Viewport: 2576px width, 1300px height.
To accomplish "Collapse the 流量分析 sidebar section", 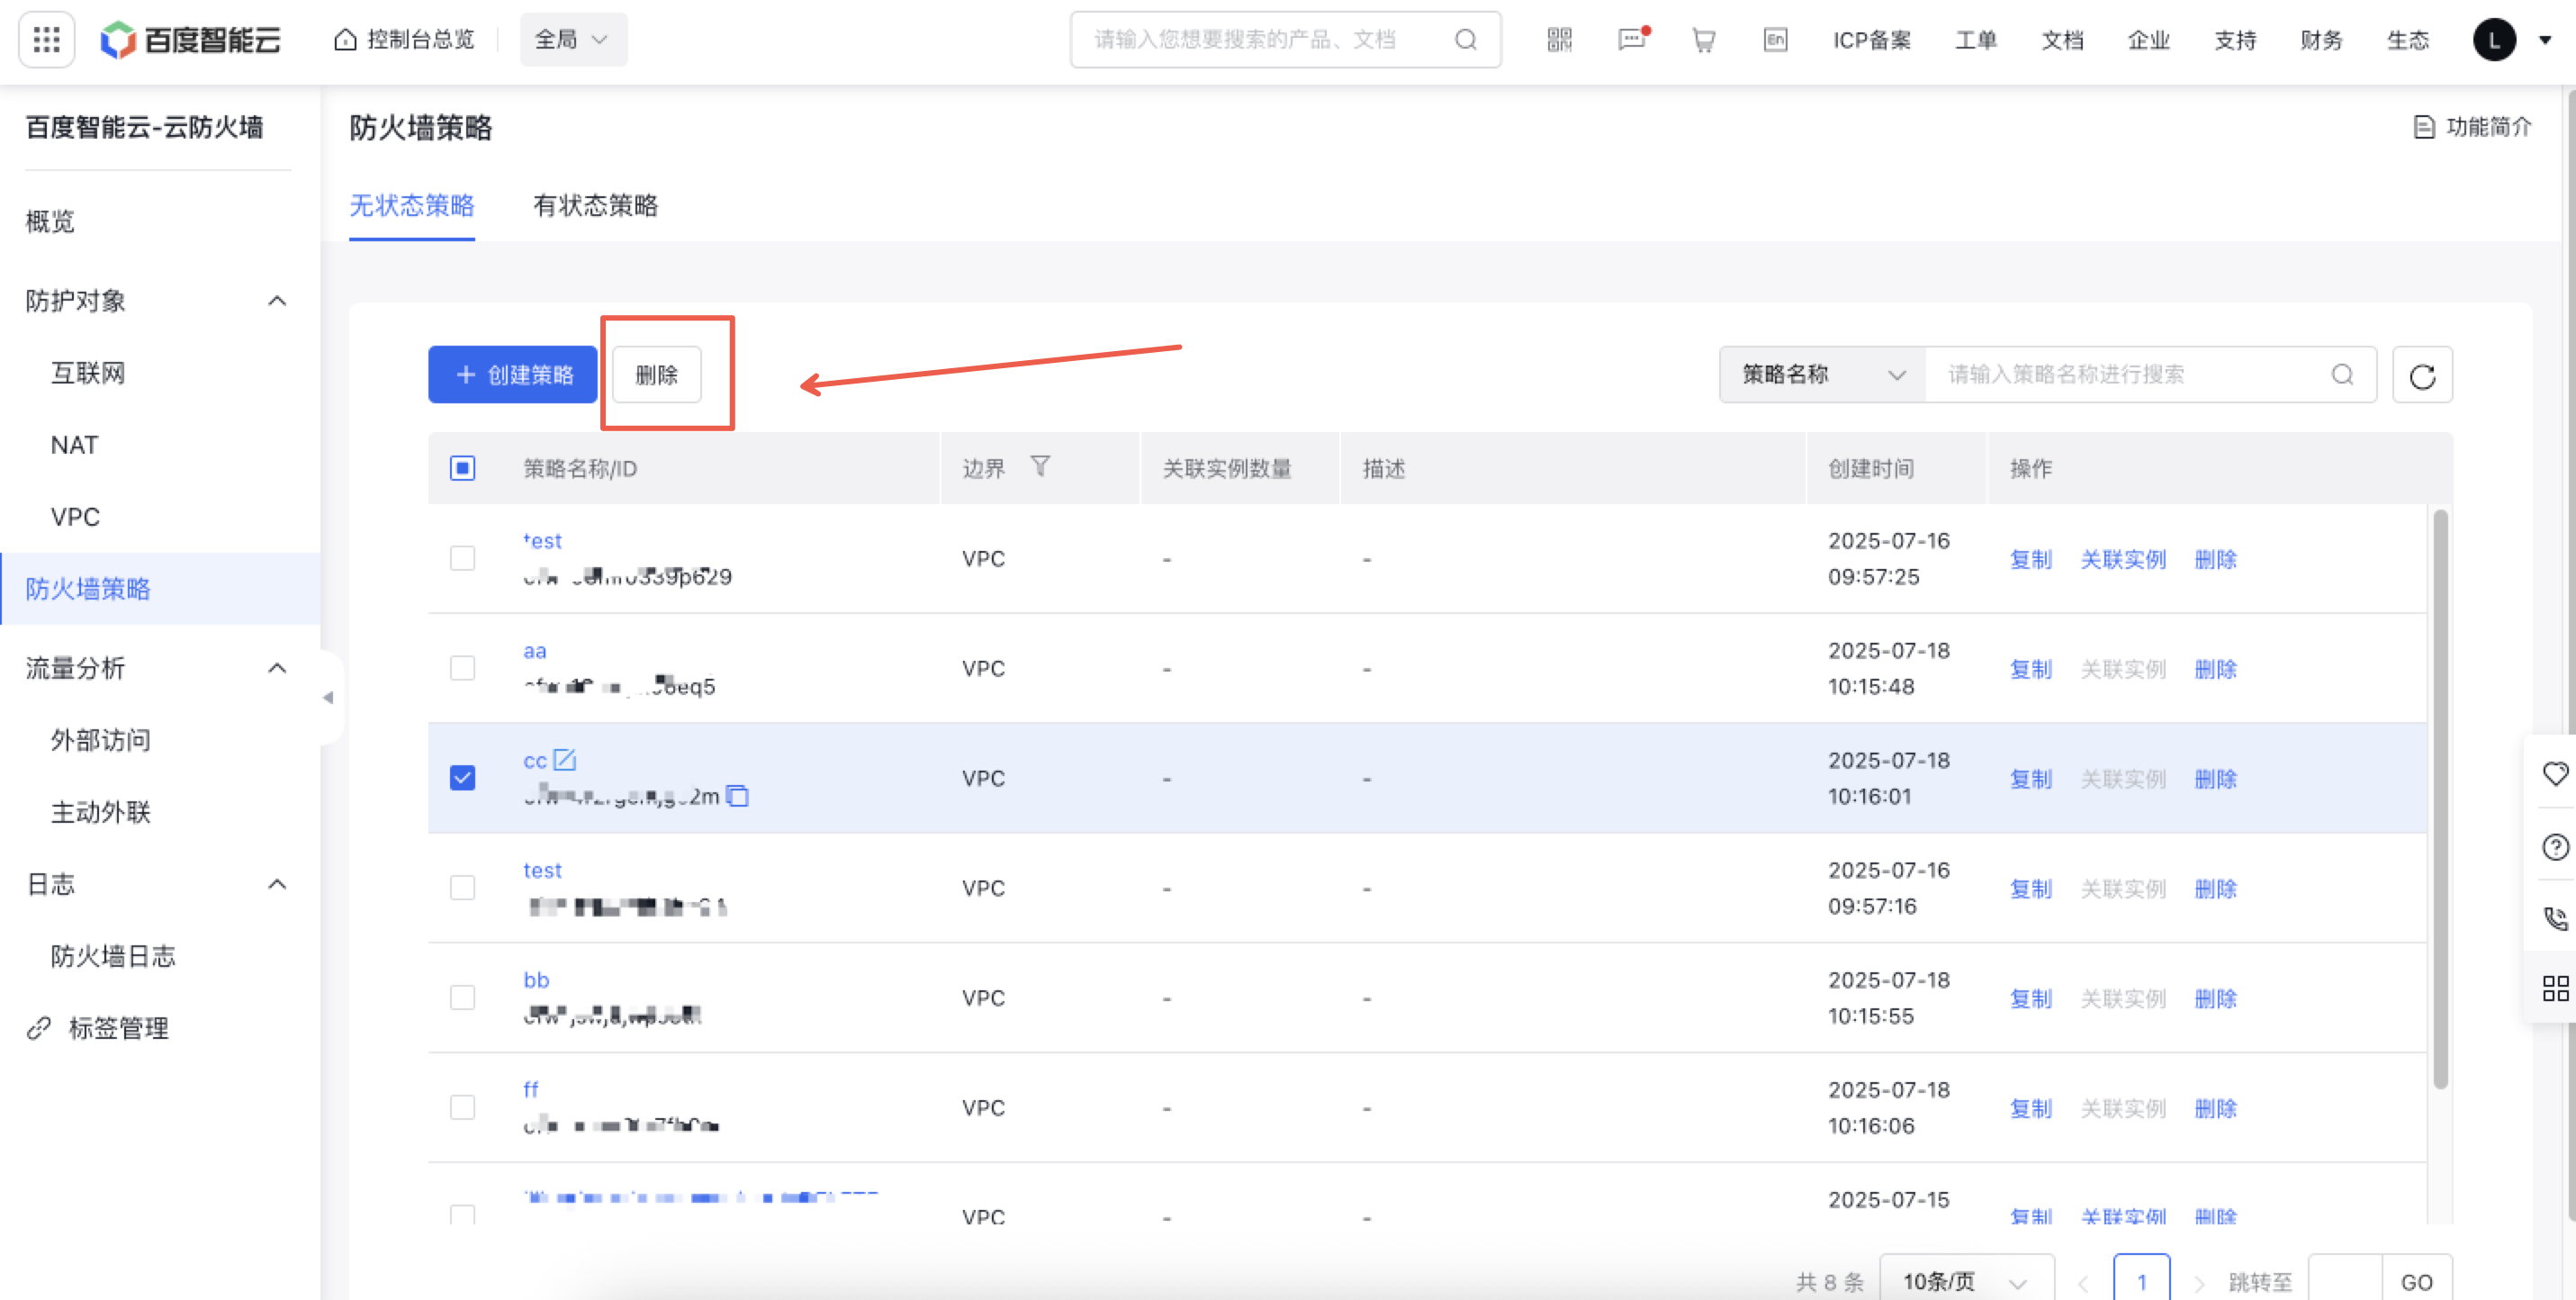I will pos(277,668).
